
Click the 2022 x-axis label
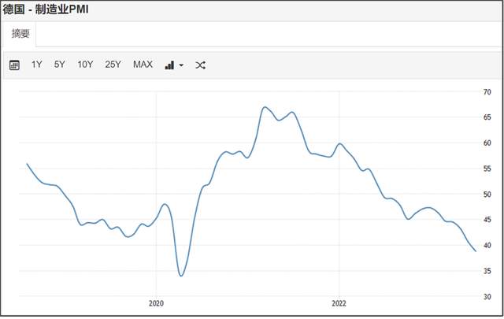pyautogui.click(x=339, y=303)
